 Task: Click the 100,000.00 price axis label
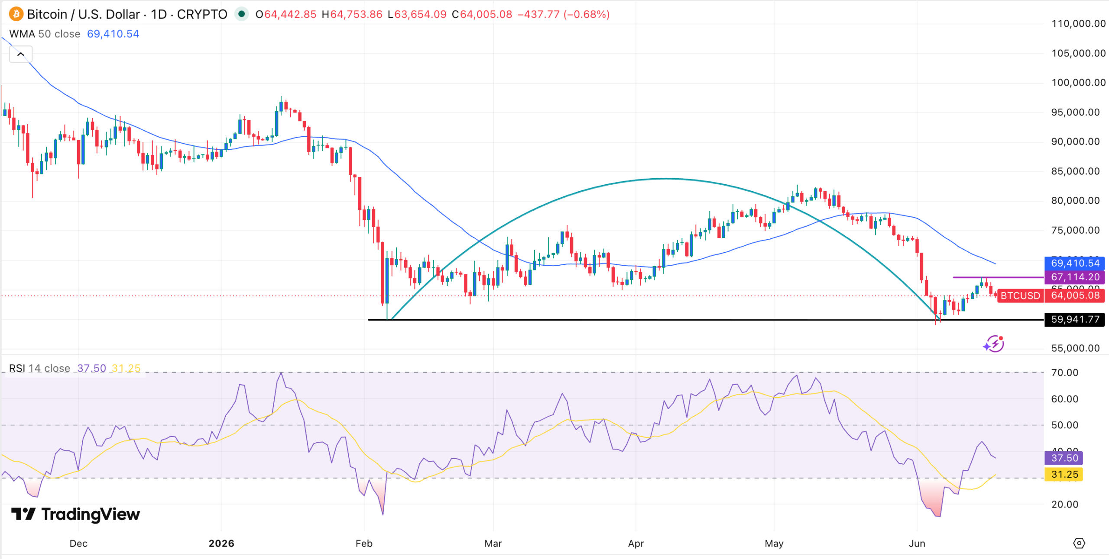click(1079, 83)
